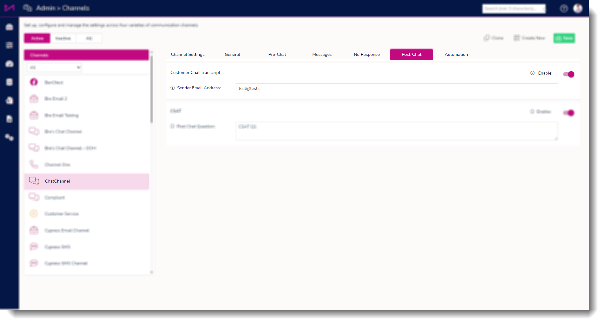Click the Facebook channel icon in the channel list

pos(34,82)
